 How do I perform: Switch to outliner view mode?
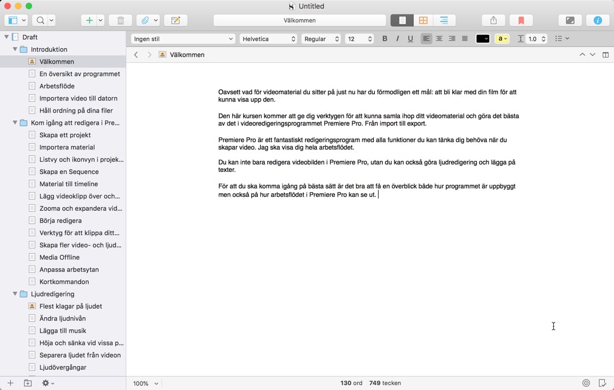pyautogui.click(x=444, y=20)
